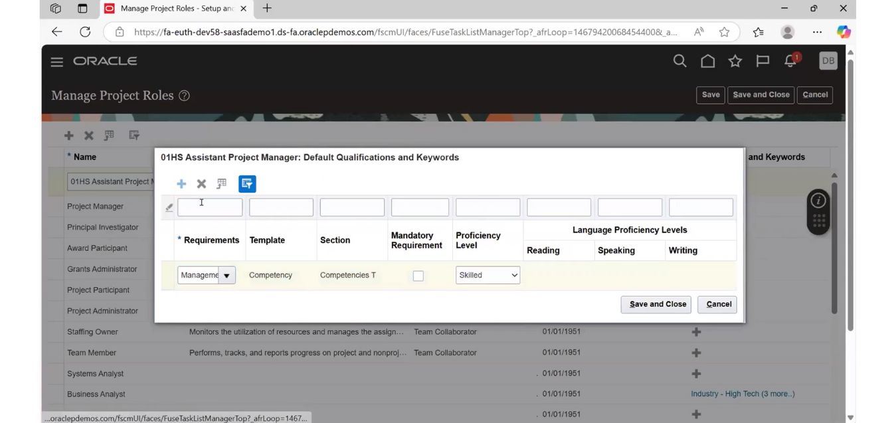Click Save and Close in the dialog
896x423 pixels.
click(656, 304)
